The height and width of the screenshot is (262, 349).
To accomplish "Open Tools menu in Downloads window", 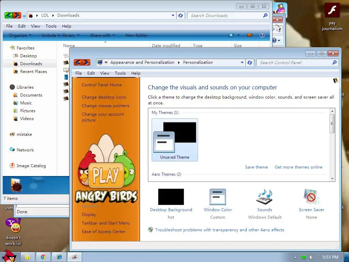I will 51,26.
